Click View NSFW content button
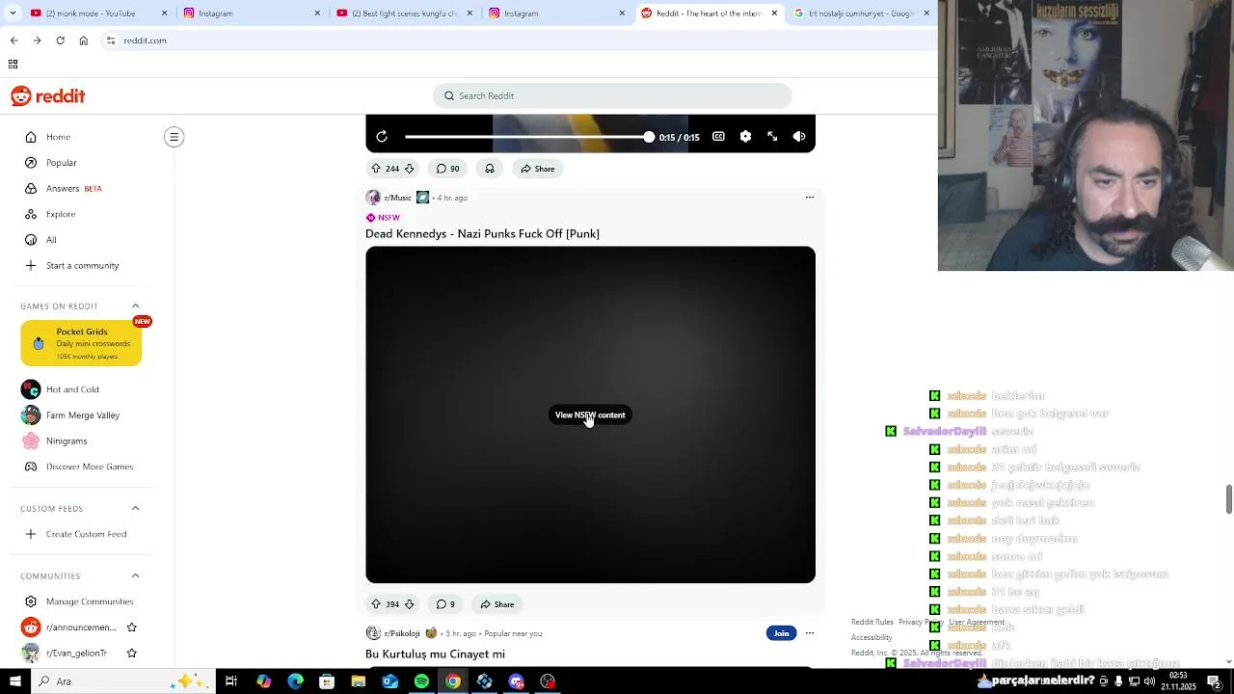The image size is (1234, 694). (590, 415)
